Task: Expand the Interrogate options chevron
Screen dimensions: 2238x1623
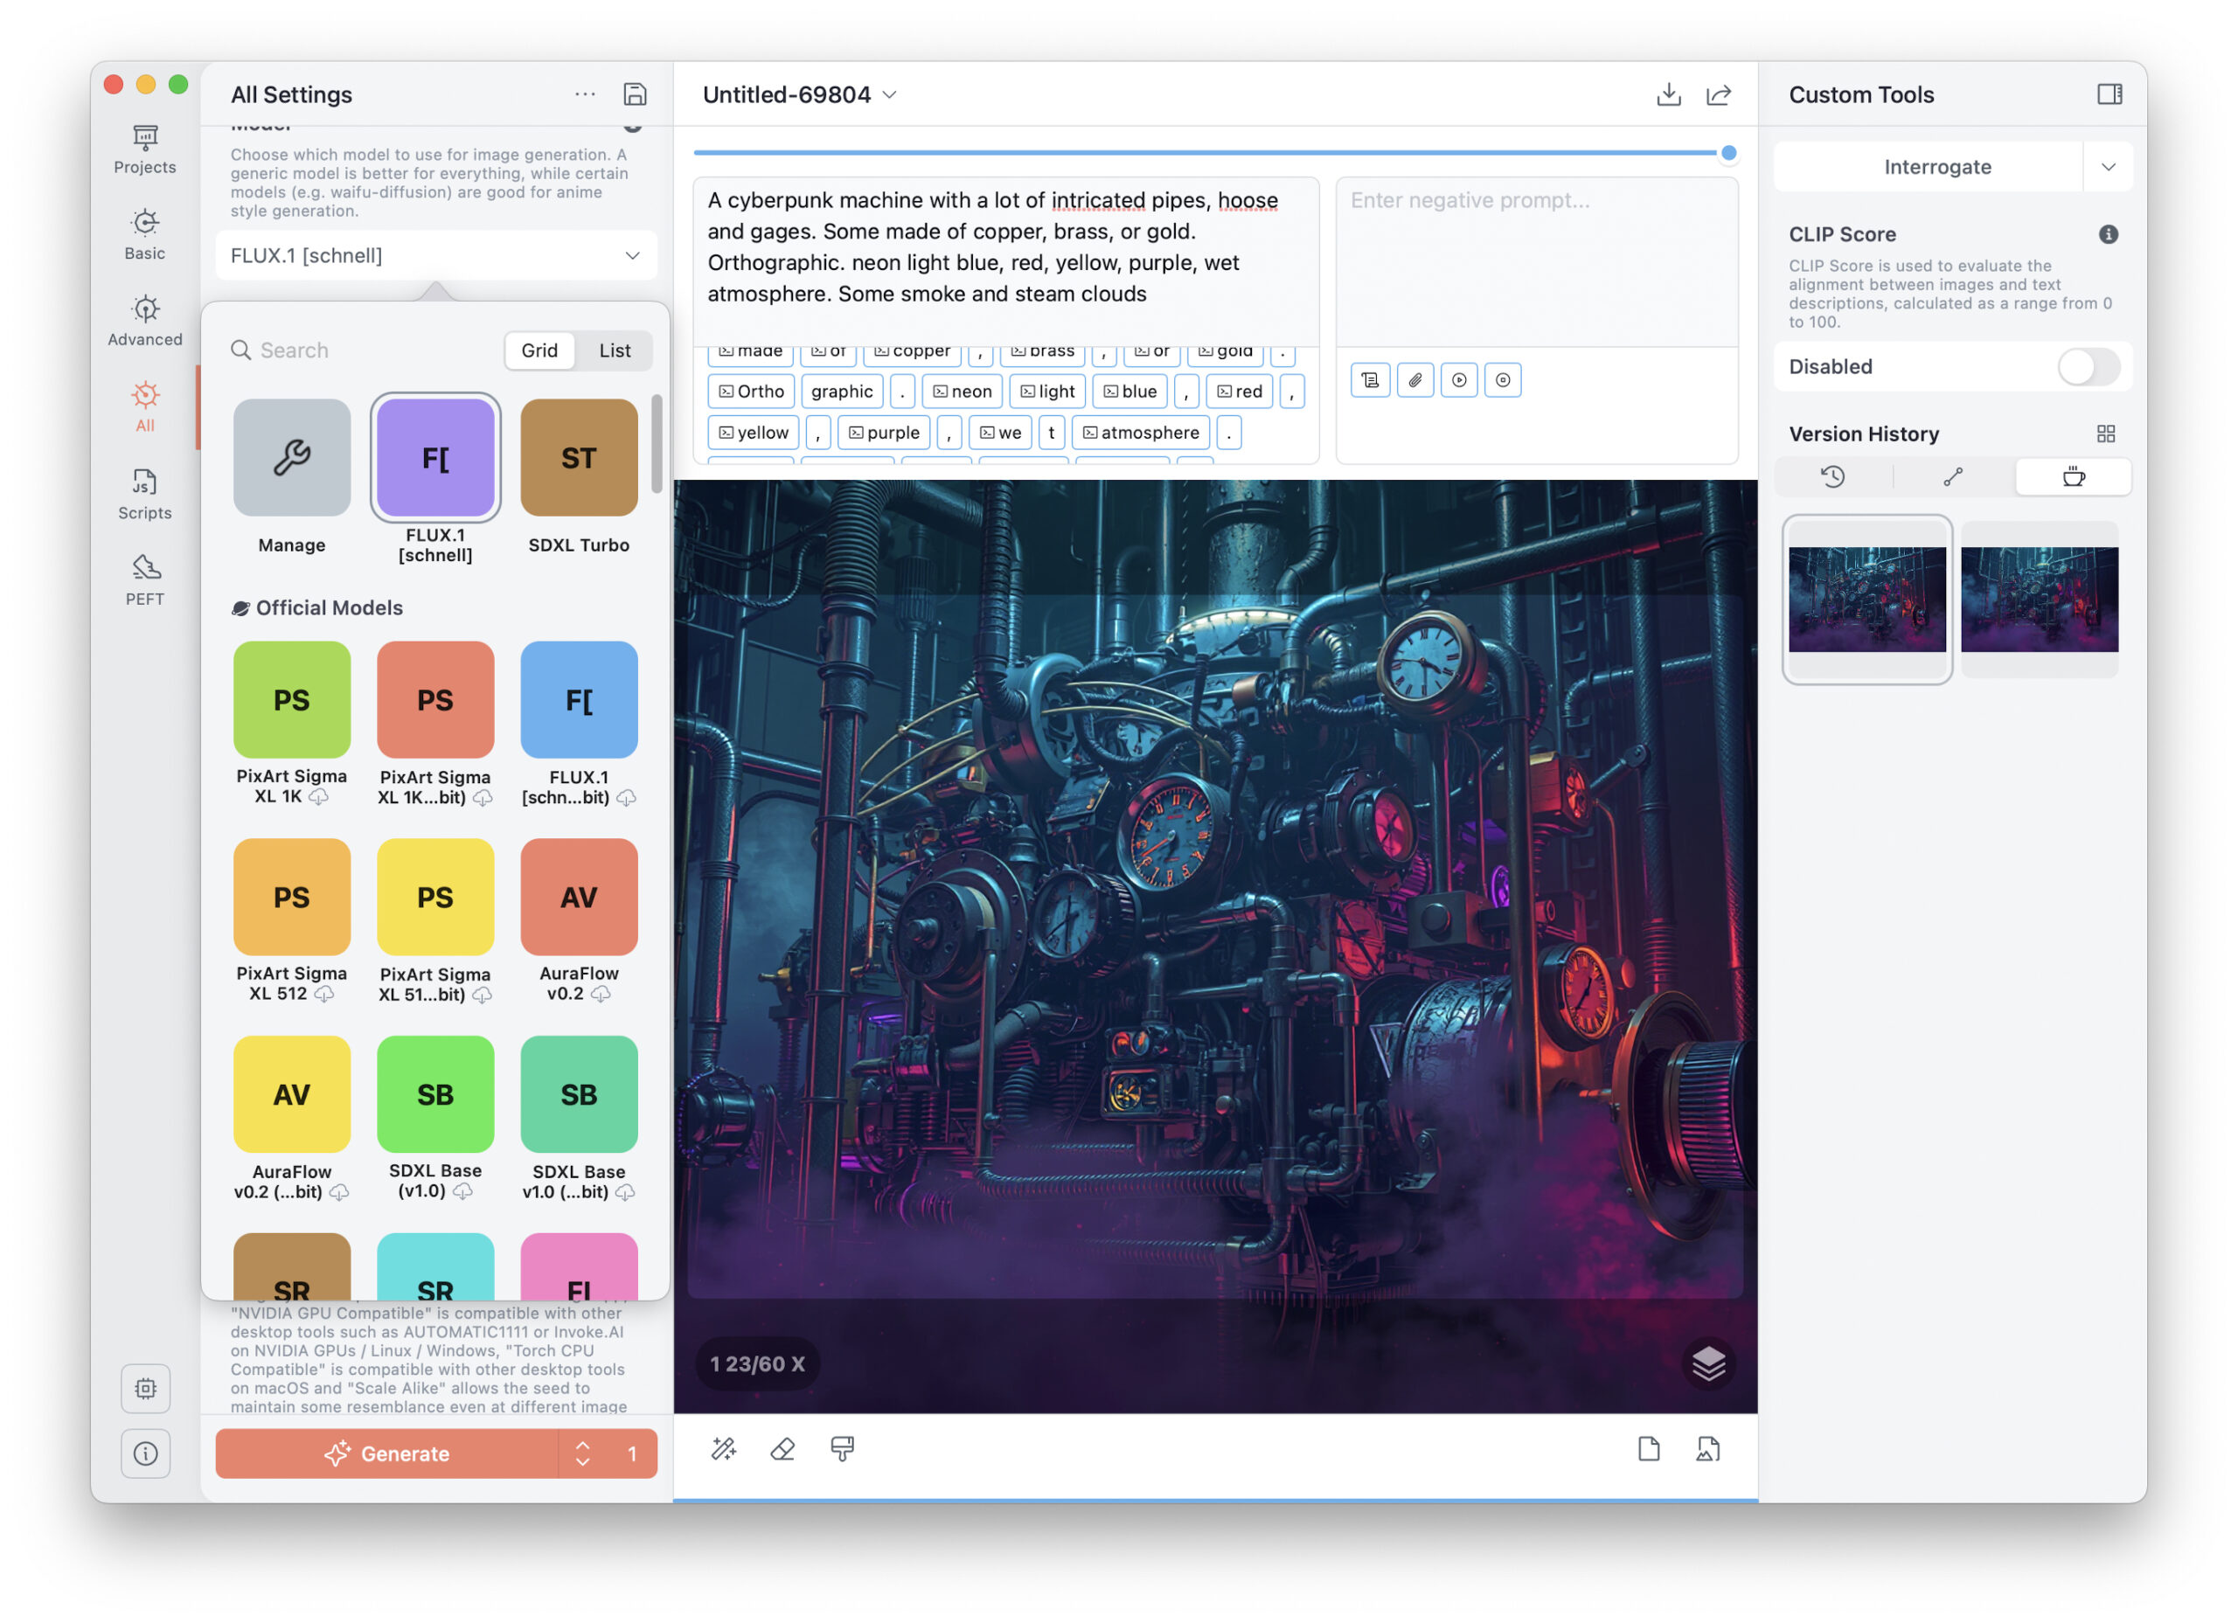Action: (2108, 167)
